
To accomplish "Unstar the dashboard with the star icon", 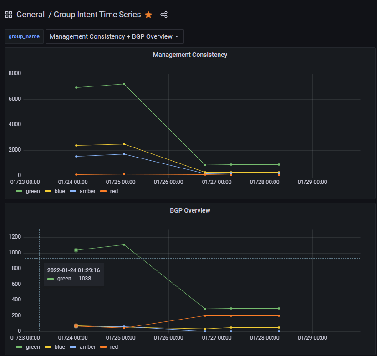I will [148, 15].
